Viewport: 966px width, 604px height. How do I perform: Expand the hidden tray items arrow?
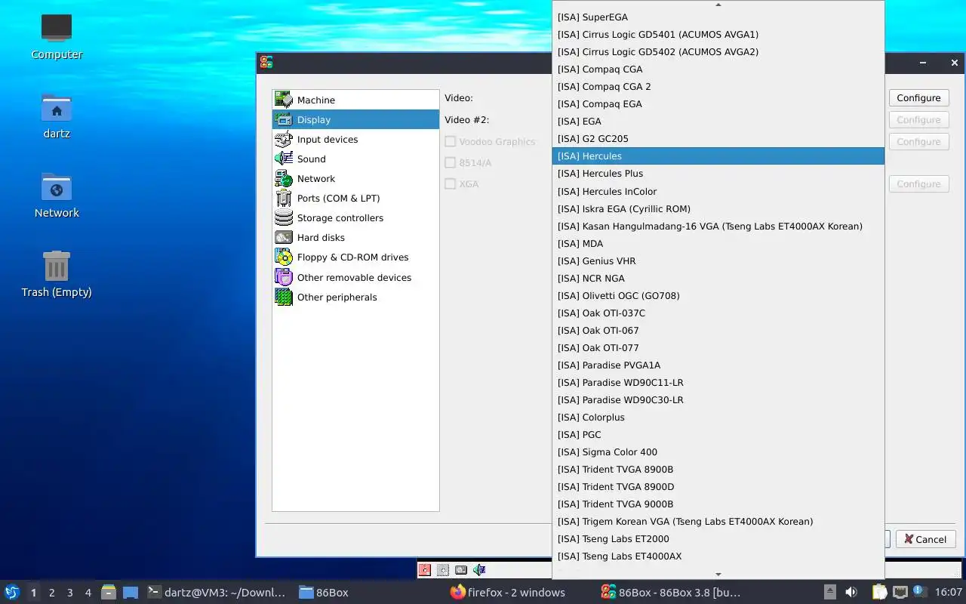point(829,592)
